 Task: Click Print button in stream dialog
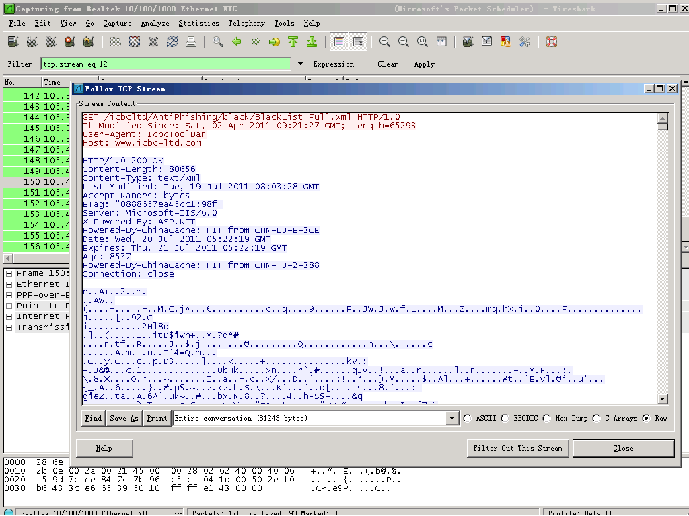pyautogui.click(x=157, y=418)
